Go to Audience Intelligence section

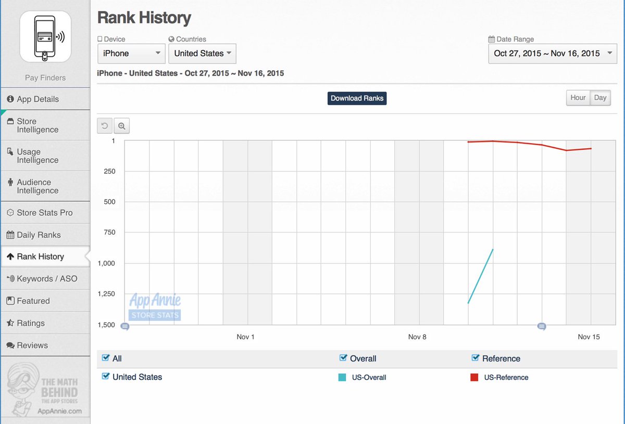(x=45, y=187)
